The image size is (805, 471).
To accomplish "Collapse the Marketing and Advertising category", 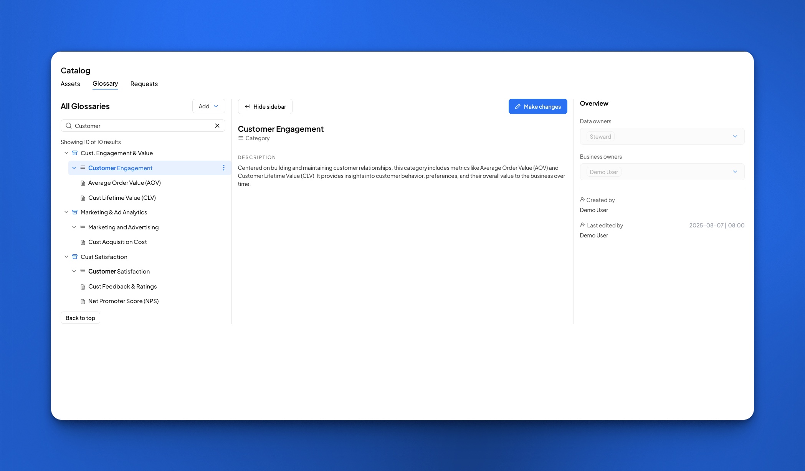I will pos(74,227).
